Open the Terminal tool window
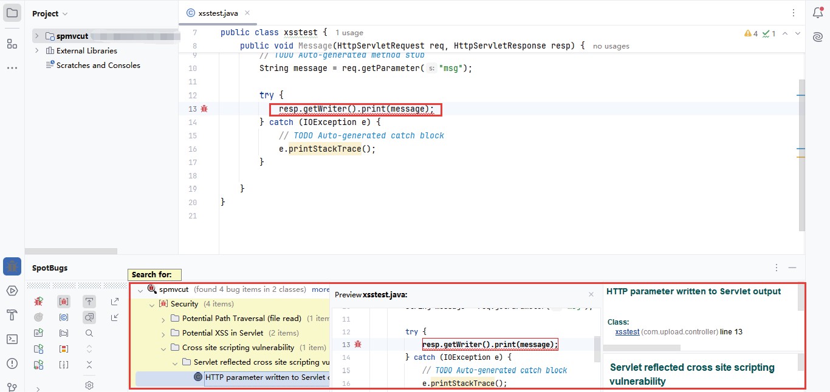This screenshot has height=392, width=830. (12, 339)
